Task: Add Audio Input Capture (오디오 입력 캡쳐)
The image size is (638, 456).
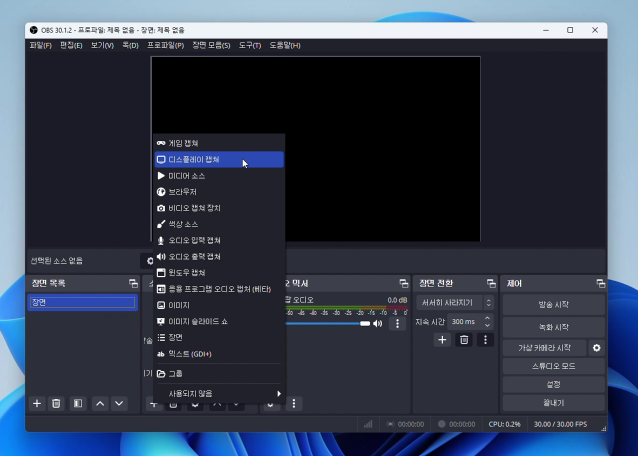Action: tap(219, 240)
